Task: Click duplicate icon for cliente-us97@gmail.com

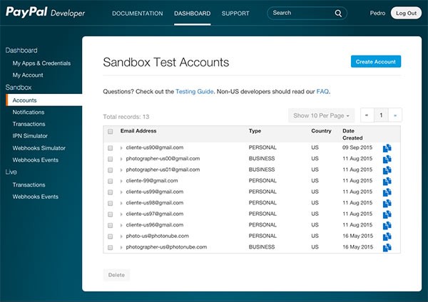Action: [x=387, y=214]
